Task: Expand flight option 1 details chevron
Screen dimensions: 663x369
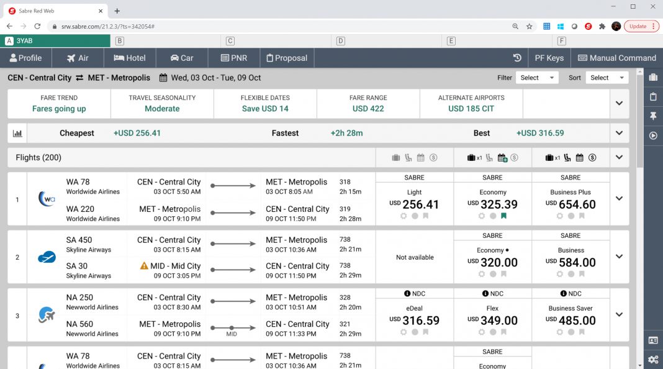Action: tap(619, 199)
